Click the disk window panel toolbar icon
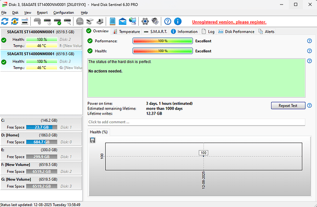Screen dimensions: 317x207 point(25,21)
